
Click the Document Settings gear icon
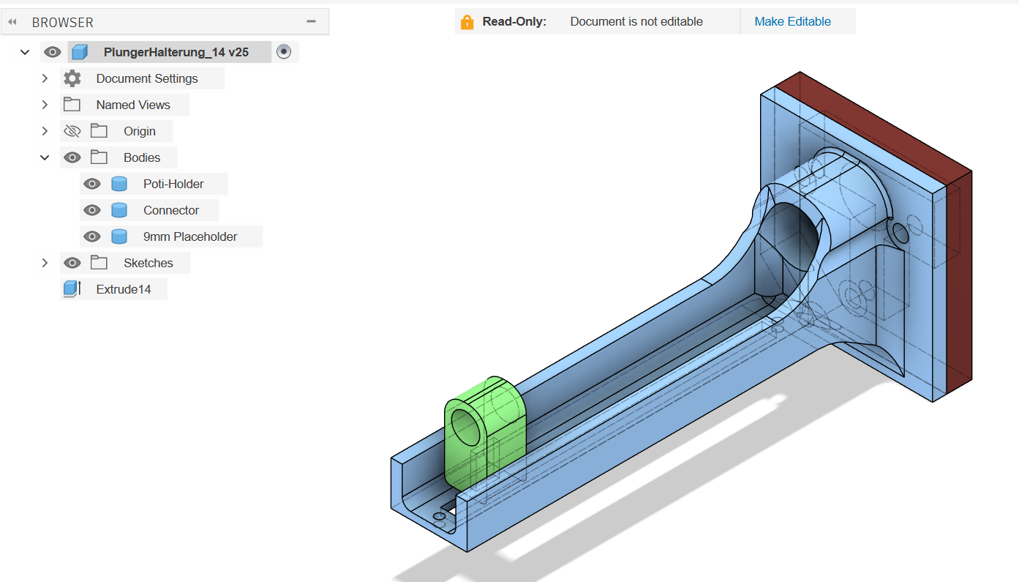(72, 78)
